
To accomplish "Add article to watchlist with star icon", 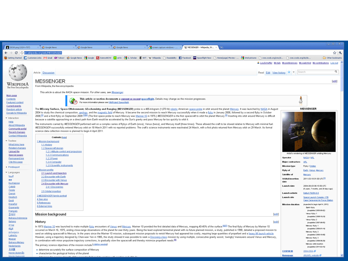I will (x=289, y=72).
